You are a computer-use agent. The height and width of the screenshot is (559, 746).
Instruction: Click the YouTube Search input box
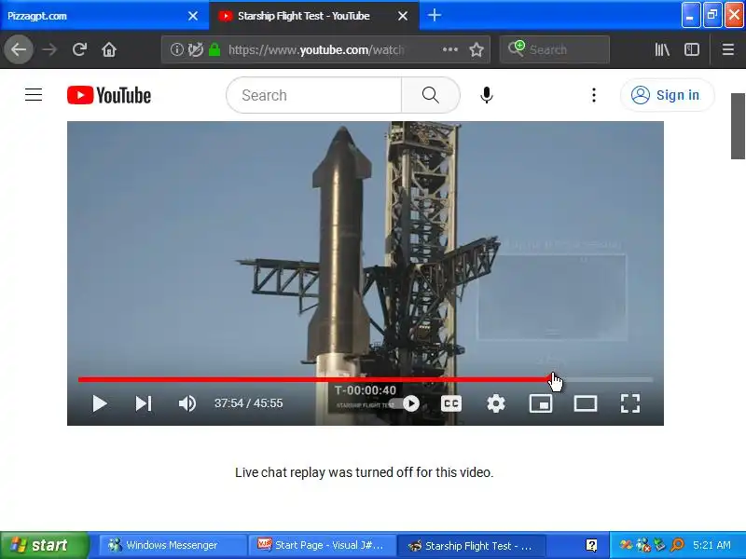click(x=314, y=95)
